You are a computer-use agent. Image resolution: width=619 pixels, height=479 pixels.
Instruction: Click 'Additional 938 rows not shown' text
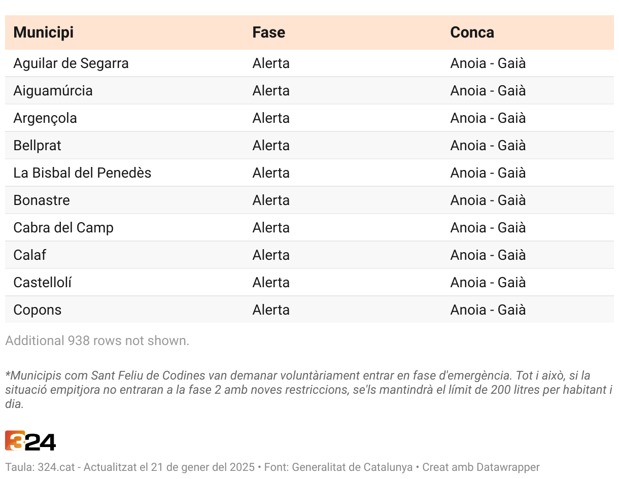pos(97,340)
